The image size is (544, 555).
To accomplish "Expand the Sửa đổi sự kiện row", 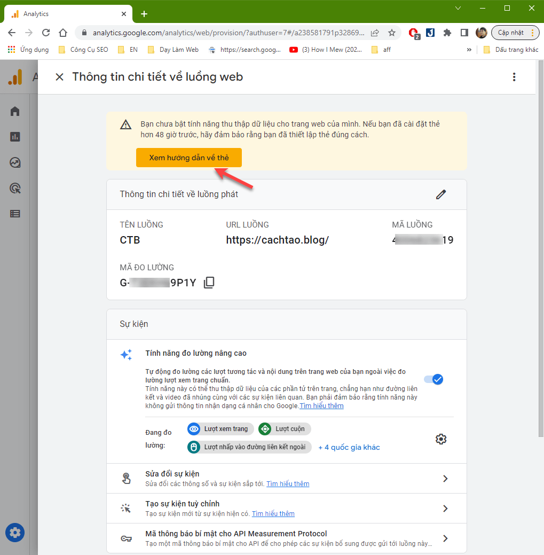I will [x=287, y=479].
